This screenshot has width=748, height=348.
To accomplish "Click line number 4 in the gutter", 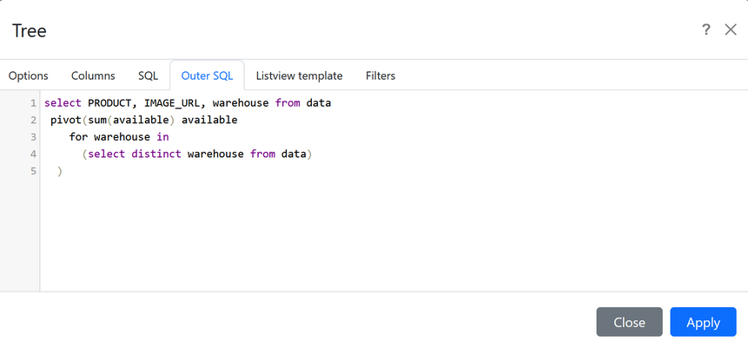I will coord(33,154).
